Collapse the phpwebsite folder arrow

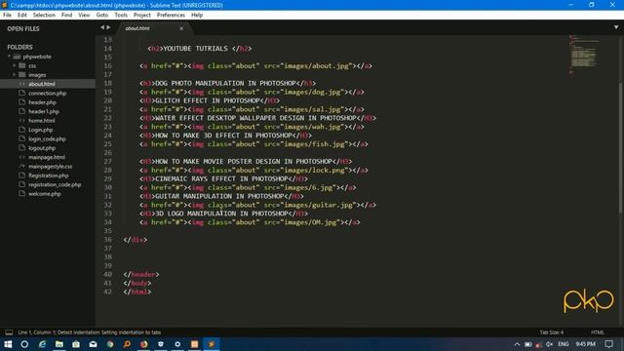pos(9,57)
